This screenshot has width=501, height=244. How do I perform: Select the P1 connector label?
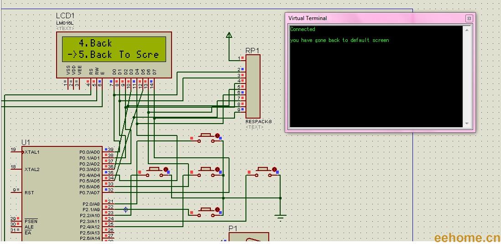click(233, 228)
